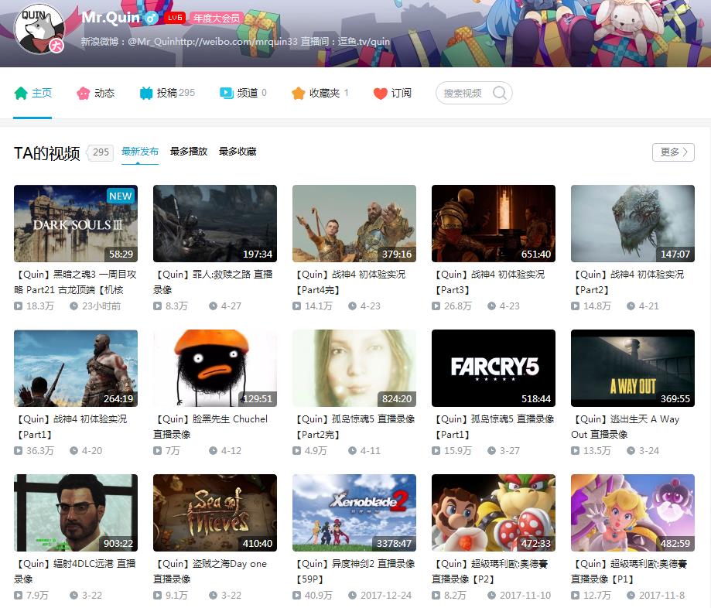Click the 295 video count badge
The width and height of the screenshot is (711, 608).
101,152
